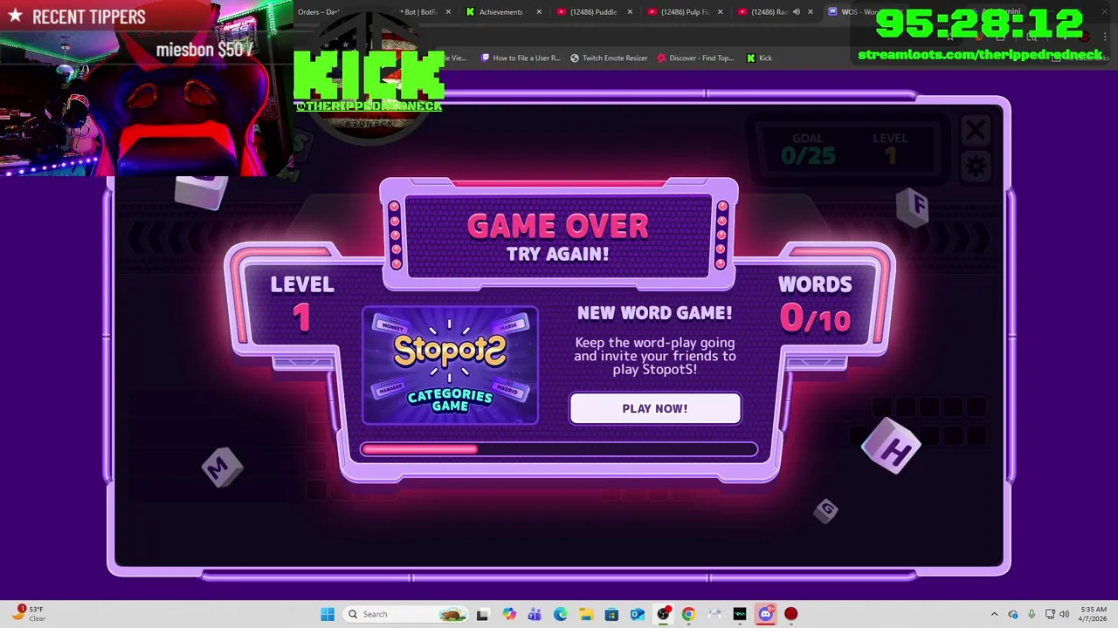Open OBS Studio from the taskbar
This screenshot has width=1118, height=628.
663,614
